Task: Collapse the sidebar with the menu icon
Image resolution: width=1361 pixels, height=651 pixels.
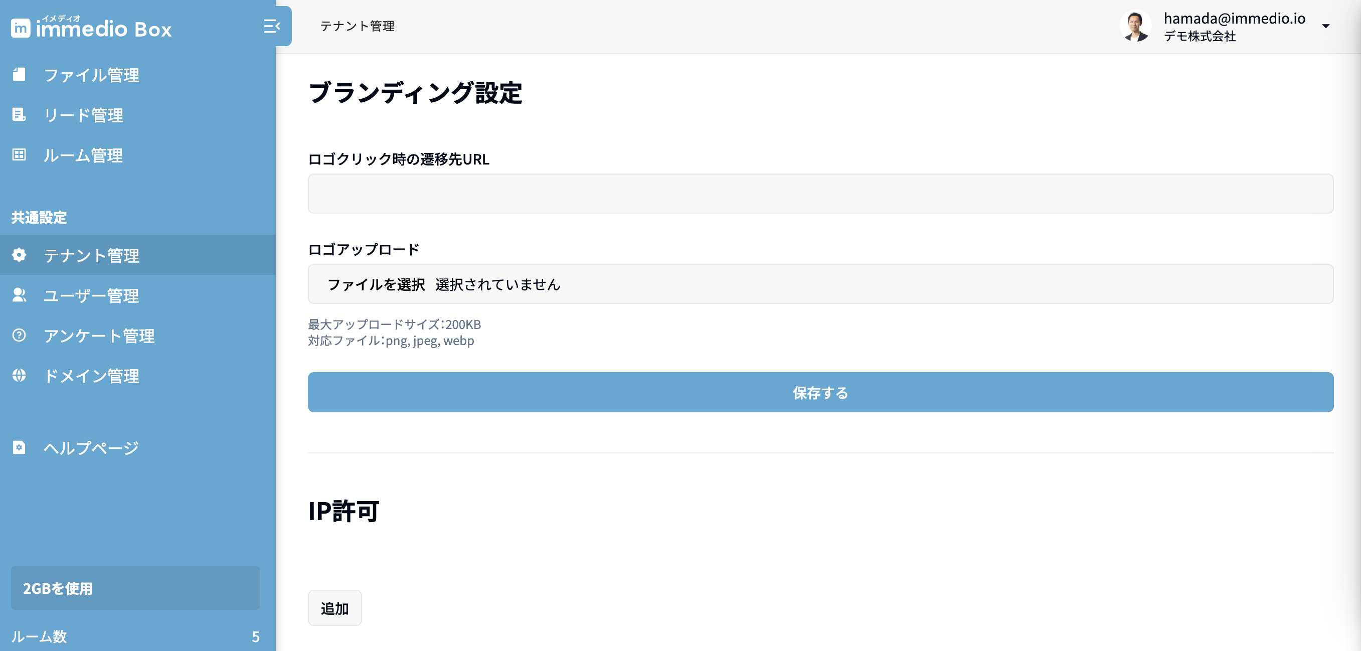Action: [x=272, y=26]
